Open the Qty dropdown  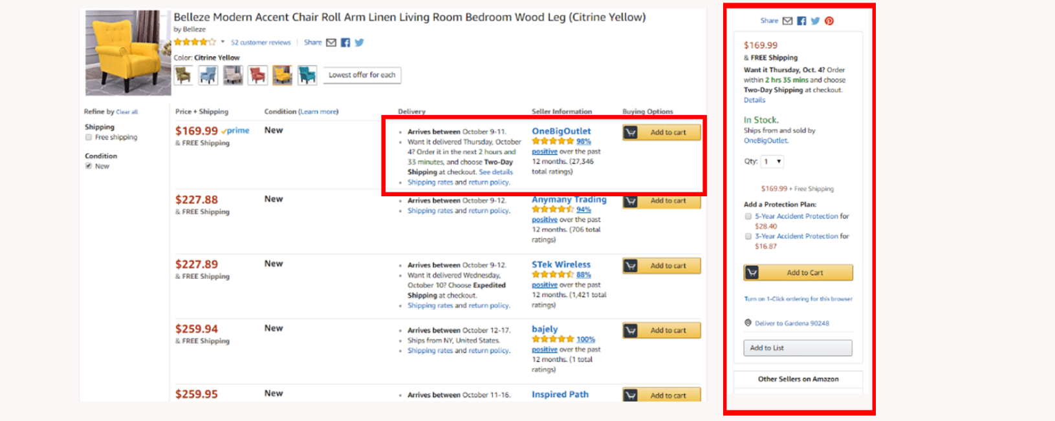click(772, 161)
